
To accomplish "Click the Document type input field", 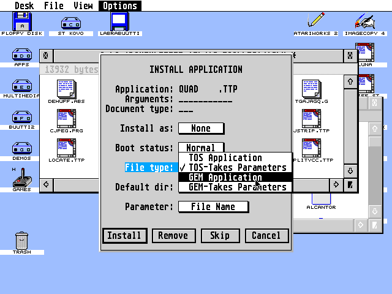I will click(186, 109).
